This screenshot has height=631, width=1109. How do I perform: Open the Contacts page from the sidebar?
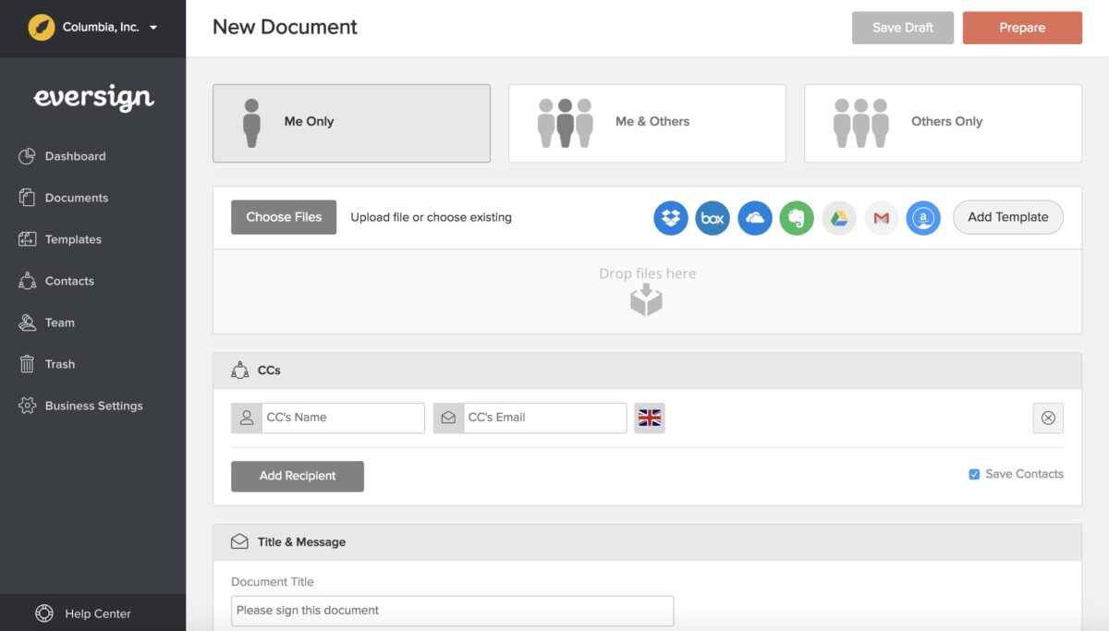pyautogui.click(x=69, y=280)
